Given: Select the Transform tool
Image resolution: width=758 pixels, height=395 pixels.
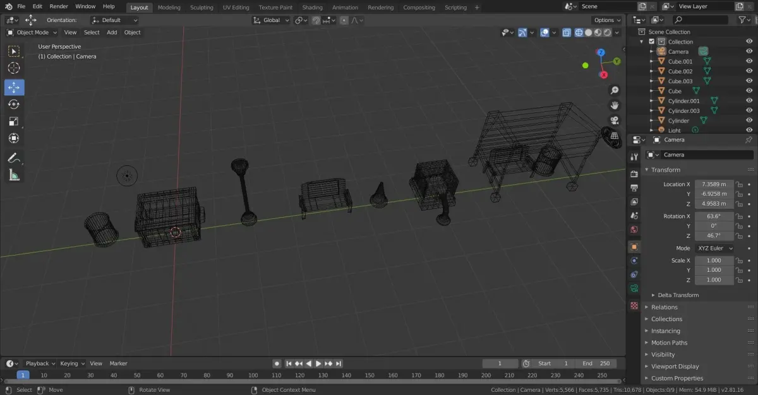Looking at the screenshot, I should click(14, 138).
